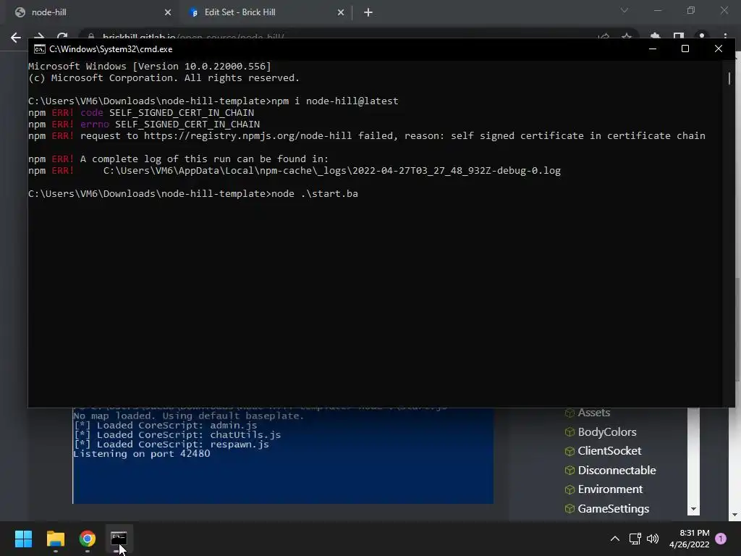Open the ClientSocket class link
The width and height of the screenshot is (741, 556).
pos(609,451)
